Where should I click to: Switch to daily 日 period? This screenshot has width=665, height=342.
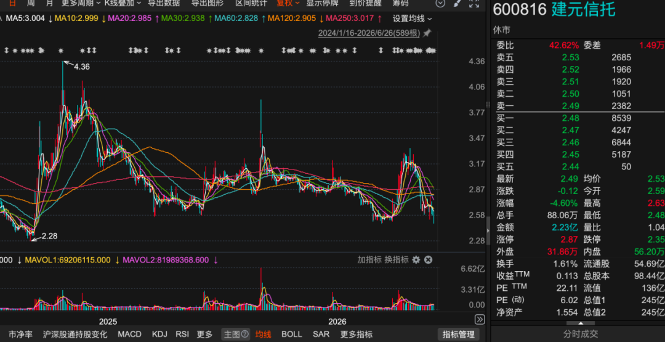[12, 4]
